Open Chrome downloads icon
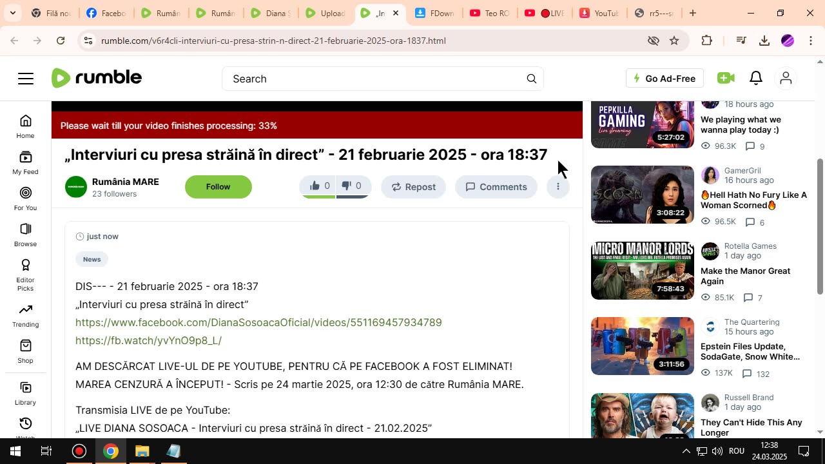 tap(764, 41)
